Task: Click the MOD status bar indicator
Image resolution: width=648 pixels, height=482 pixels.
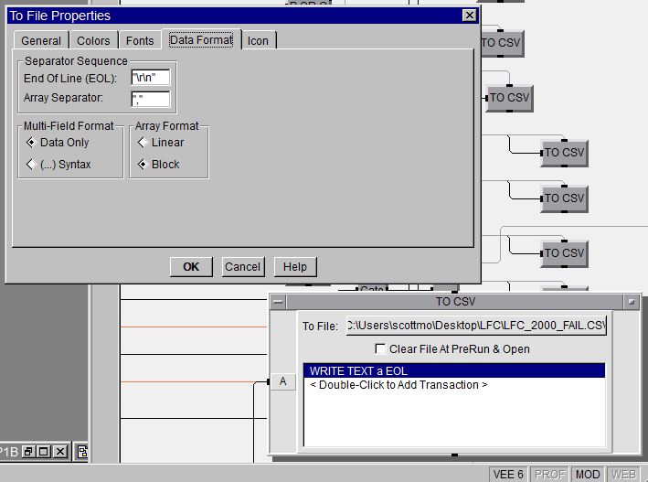Action: coord(586,475)
